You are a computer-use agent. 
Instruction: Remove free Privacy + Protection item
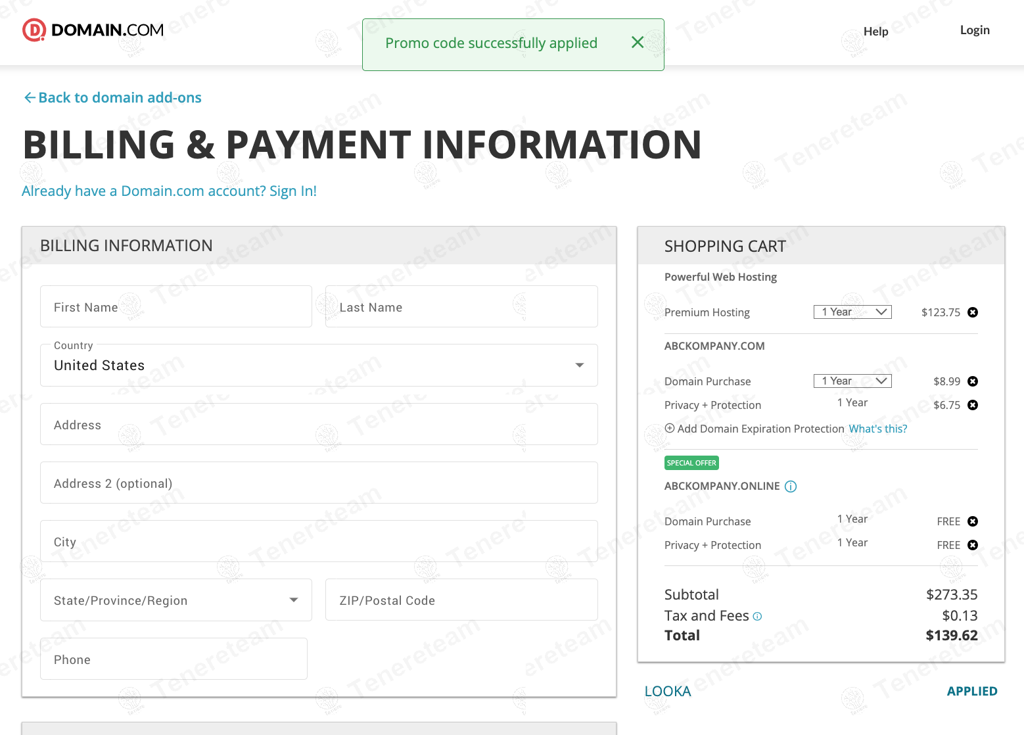[x=973, y=545]
